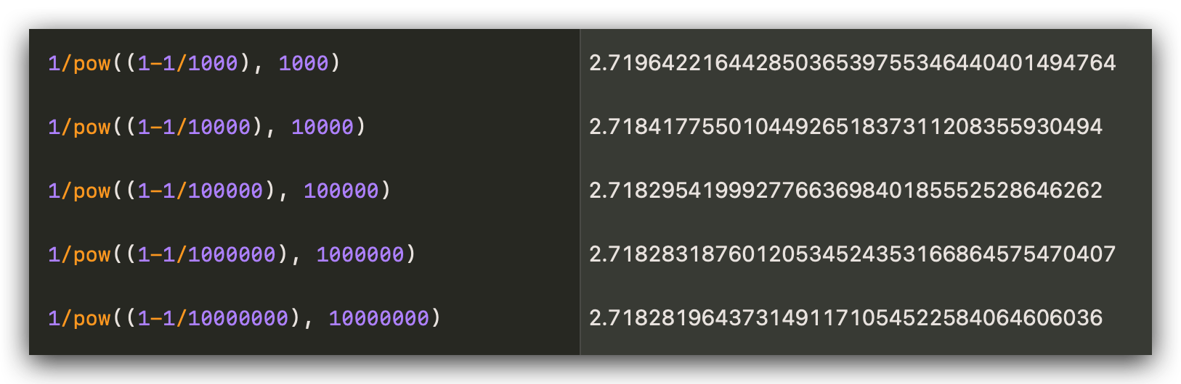The image size is (1181, 384).
Task: Place cursor after first line's closing parenthesis
Action: [x=341, y=63]
